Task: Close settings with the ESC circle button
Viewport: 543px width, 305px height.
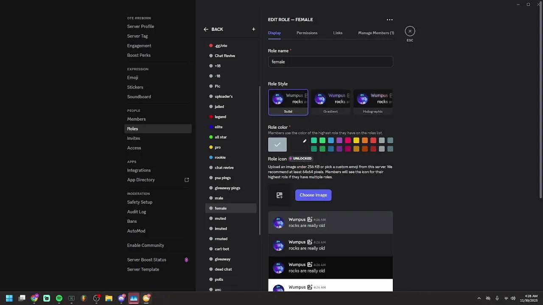Action: click(x=410, y=31)
